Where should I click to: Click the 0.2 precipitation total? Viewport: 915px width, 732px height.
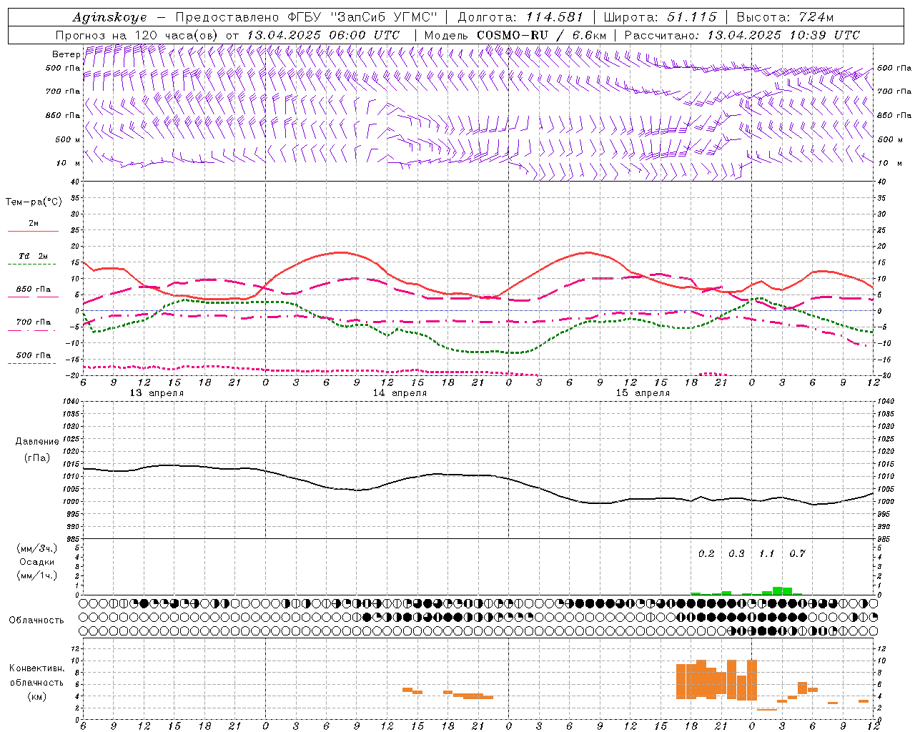706,554
